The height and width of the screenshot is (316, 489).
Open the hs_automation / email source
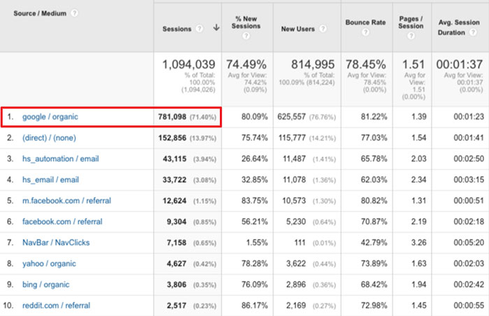click(x=60, y=159)
